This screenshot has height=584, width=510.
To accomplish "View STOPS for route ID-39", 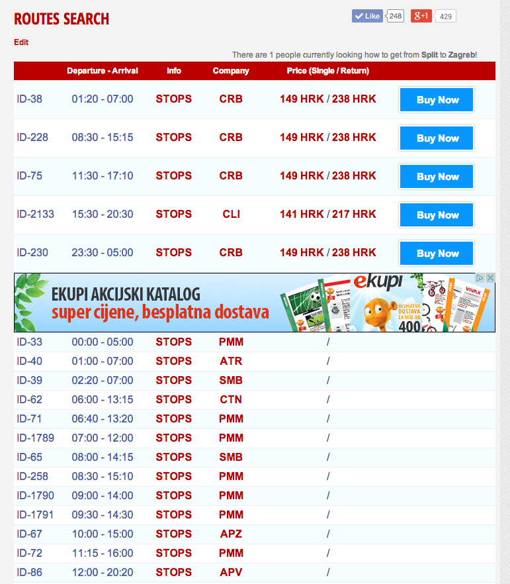I will click(x=174, y=380).
